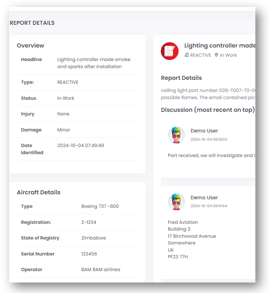Viewport: 269px width, 293px height.
Task: Select the 2024-10-04 08:14:54 comment timestamp
Action: tap(209, 206)
